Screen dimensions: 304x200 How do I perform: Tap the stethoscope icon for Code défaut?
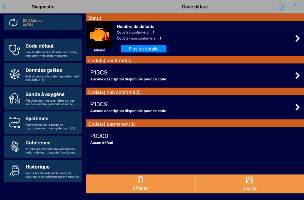(14, 50)
